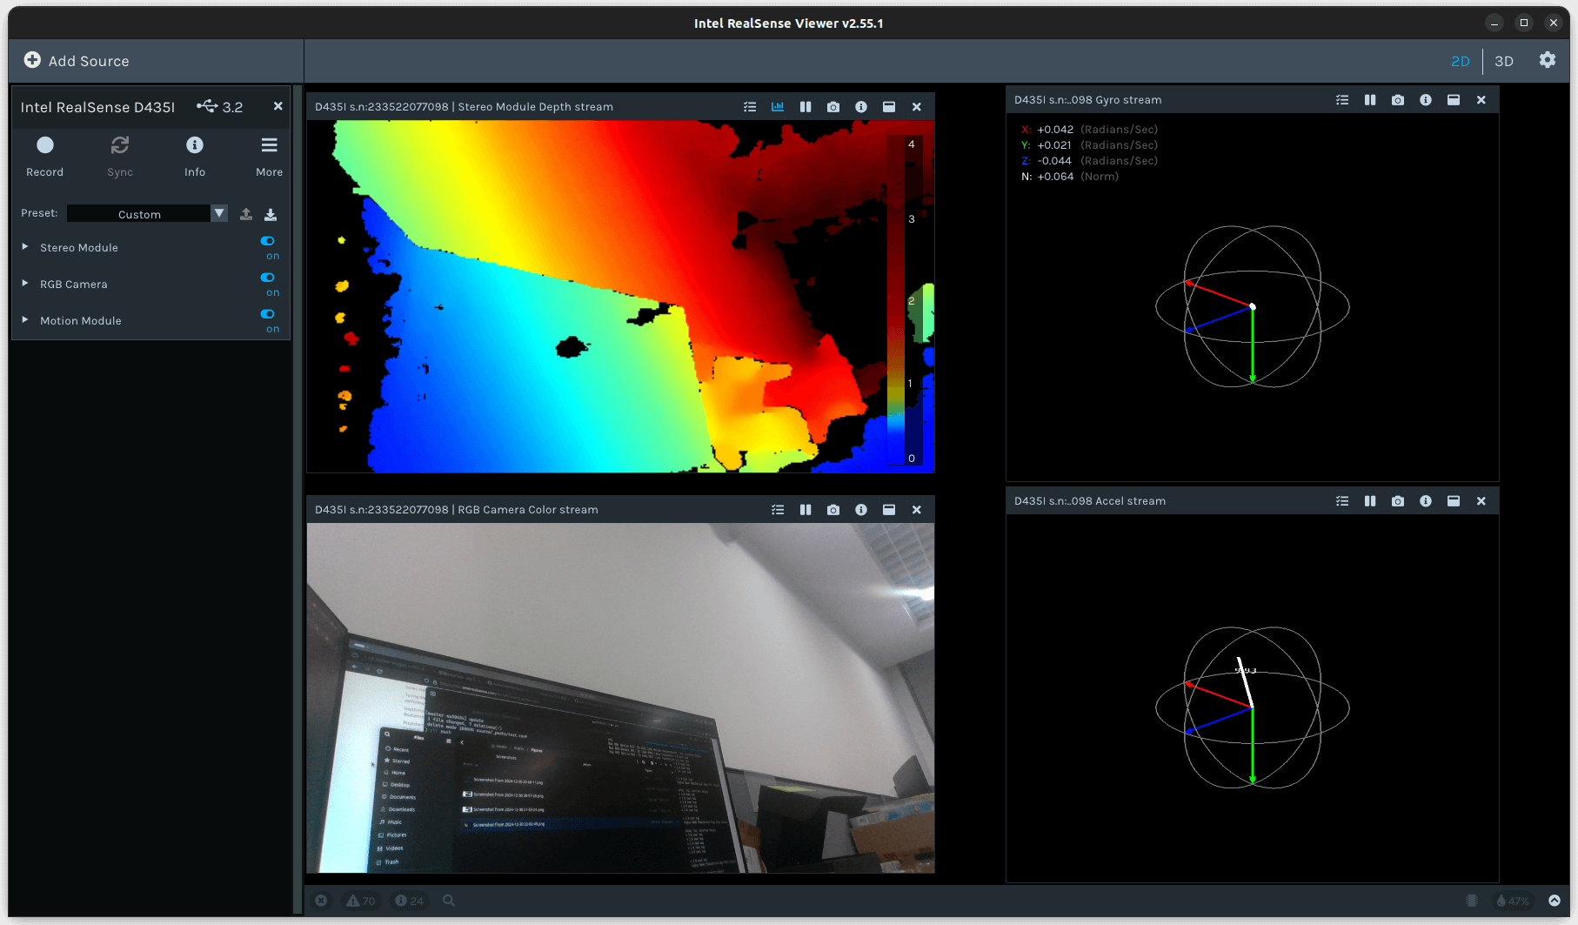Open Depth stream metadata list icon
Screen dimensions: 1578x925
750,107
